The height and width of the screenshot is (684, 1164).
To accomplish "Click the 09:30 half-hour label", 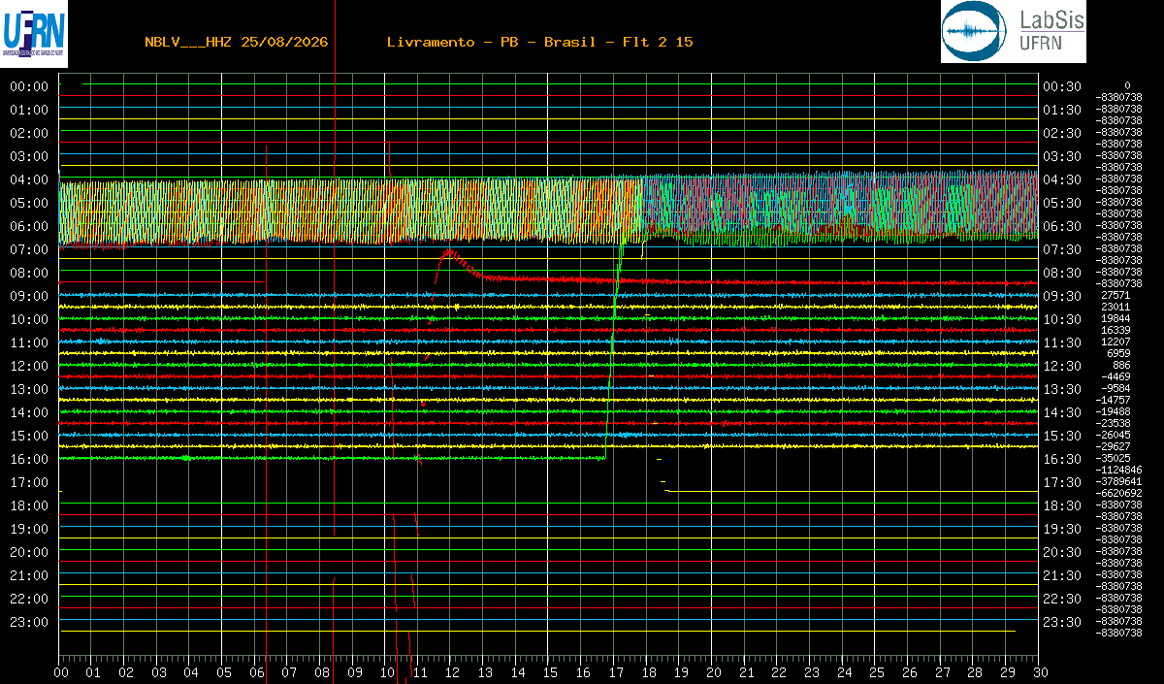I will pyautogui.click(x=1062, y=296).
